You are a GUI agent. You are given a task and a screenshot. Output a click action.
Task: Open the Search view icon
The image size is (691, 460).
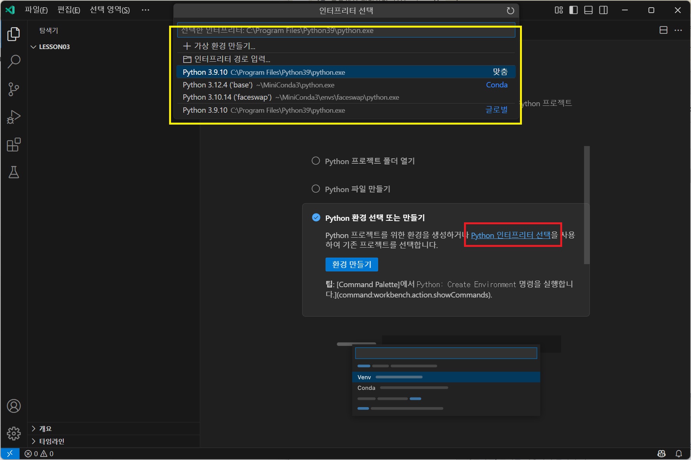(13, 62)
